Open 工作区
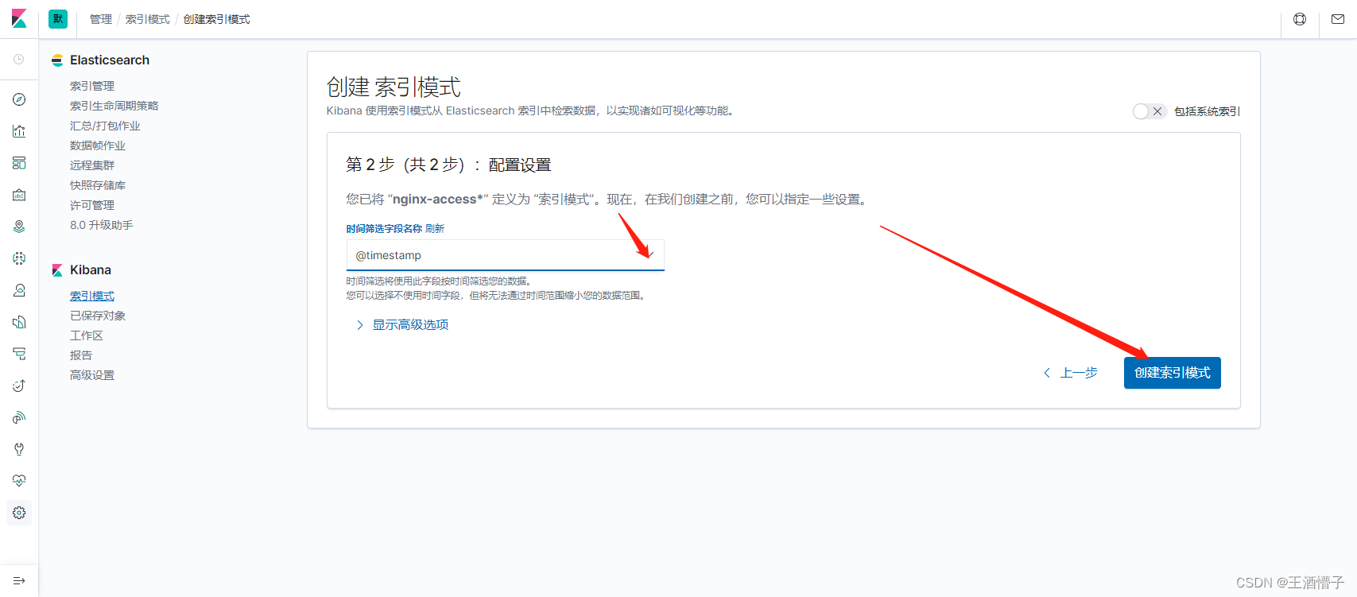The height and width of the screenshot is (597, 1357). point(87,335)
